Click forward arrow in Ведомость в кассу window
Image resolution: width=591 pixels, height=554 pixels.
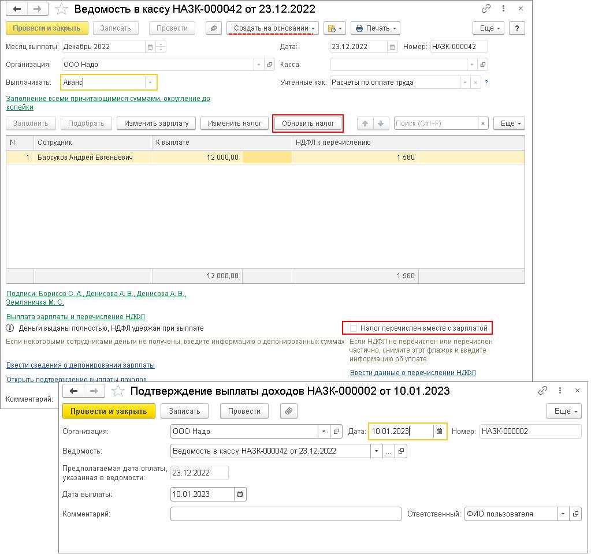[38, 9]
